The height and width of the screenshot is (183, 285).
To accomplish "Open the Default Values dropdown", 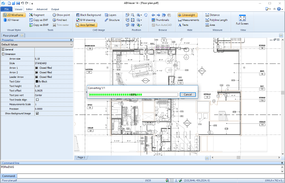I will tap(37, 45).
